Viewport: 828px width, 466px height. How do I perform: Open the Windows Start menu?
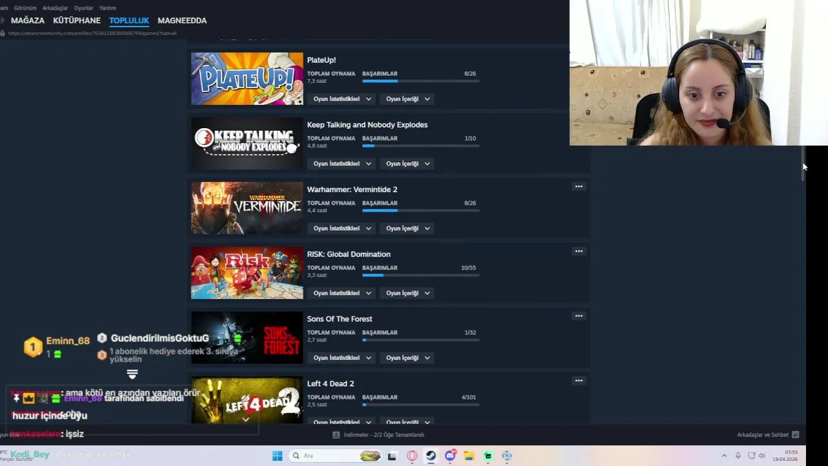point(277,456)
